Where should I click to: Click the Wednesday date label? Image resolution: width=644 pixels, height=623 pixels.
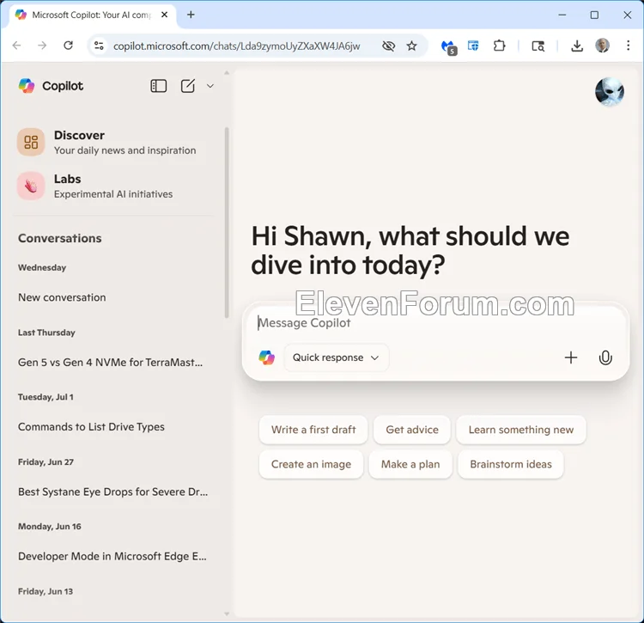click(42, 267)
